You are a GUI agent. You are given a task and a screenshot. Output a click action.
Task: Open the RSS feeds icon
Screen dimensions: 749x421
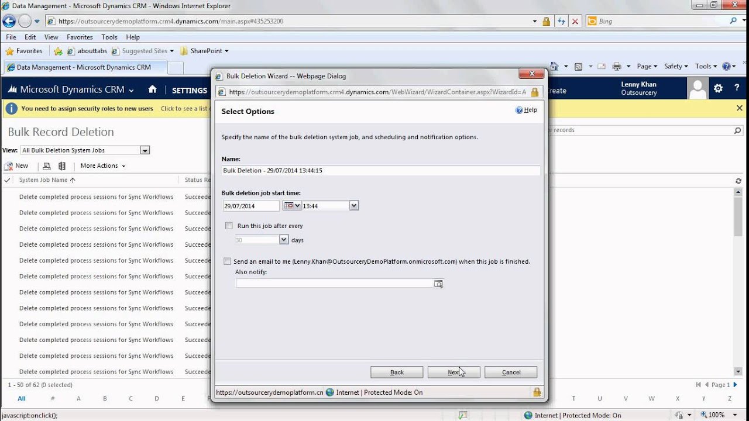(579, 66)
